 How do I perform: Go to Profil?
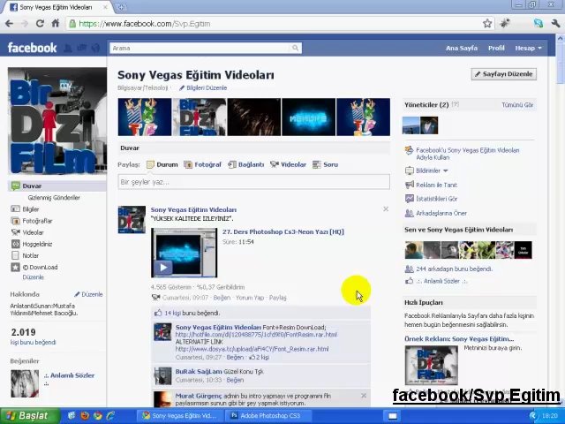click(x=496, y=48)
